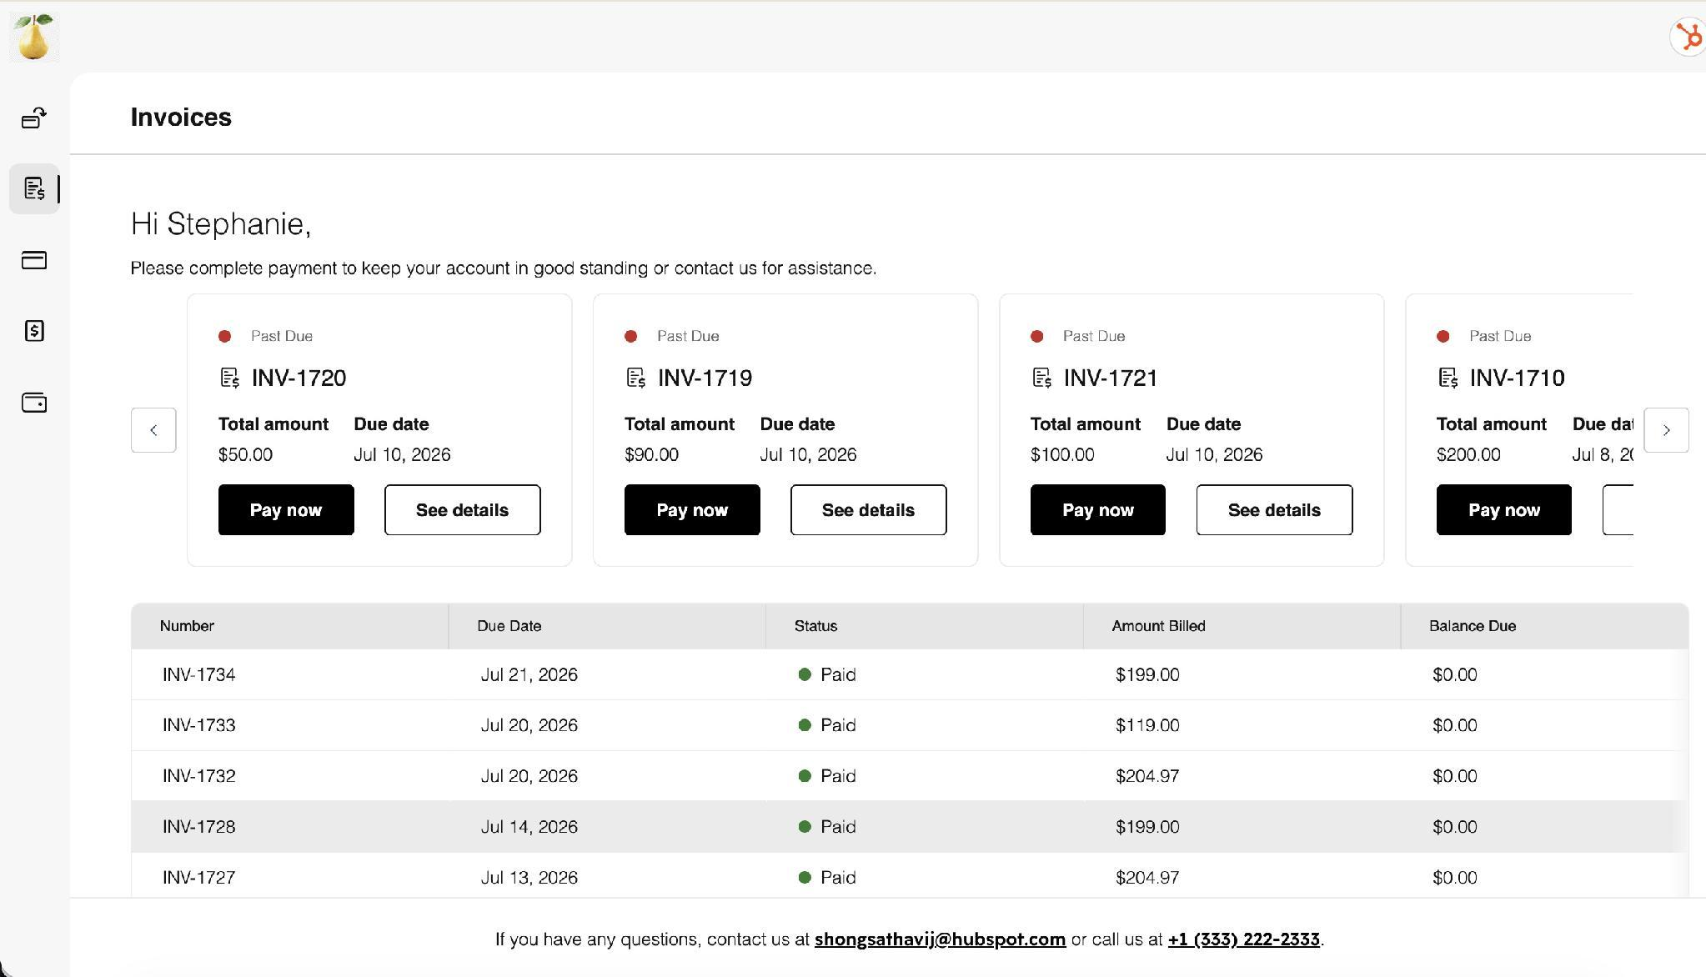Image resolution: width=1706 pixels, height=977 pixels.
Task: Click the invoice icon beside INV-1710
Action: pos(1448,378)
